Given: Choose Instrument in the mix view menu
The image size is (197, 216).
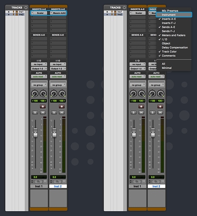Looking at the screenshot, I should [174, 15].
